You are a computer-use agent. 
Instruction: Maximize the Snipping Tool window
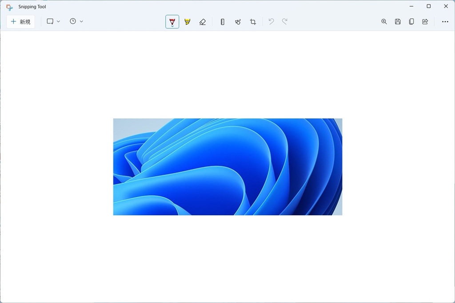(x=429, y=6)
